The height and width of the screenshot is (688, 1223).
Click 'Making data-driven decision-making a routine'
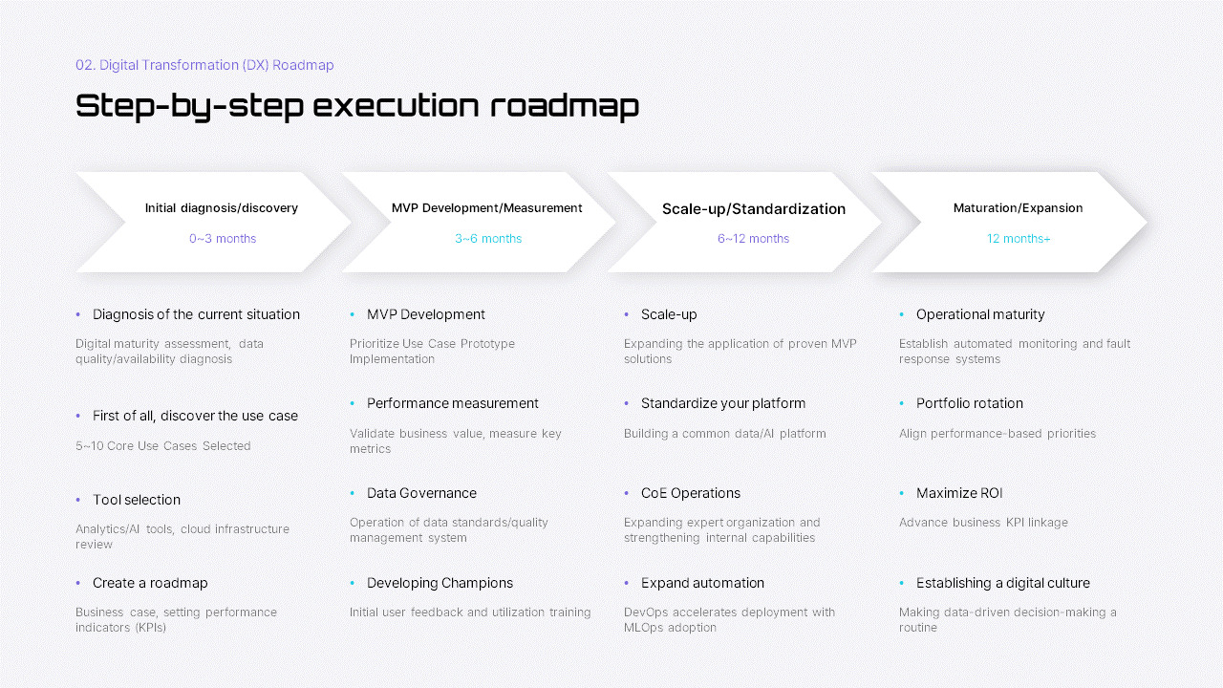[1008, 620]
